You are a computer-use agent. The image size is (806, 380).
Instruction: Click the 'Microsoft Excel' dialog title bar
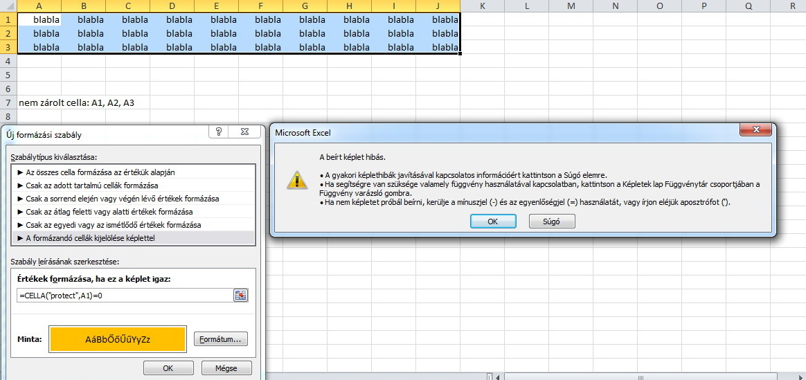pos(506,132)
